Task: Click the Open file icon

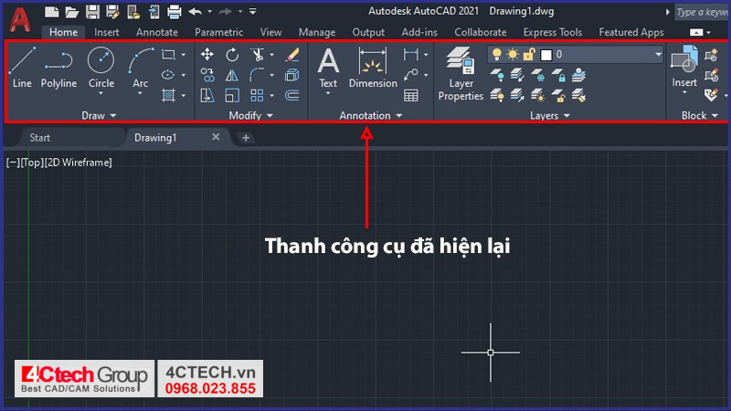Action: pyautogui.click(x=72, y=12)
